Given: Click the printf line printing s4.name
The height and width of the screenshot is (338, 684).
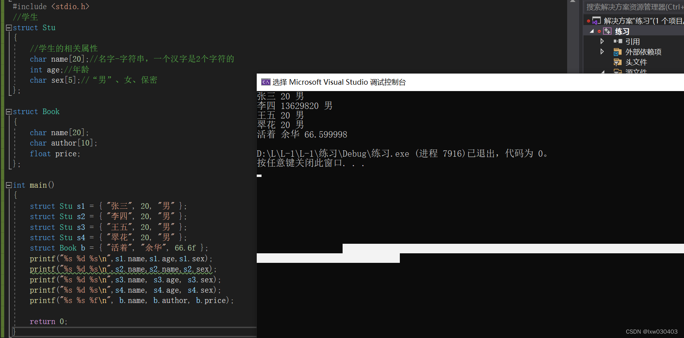Looking at the screenshot, I should click(x=125, y=290).
